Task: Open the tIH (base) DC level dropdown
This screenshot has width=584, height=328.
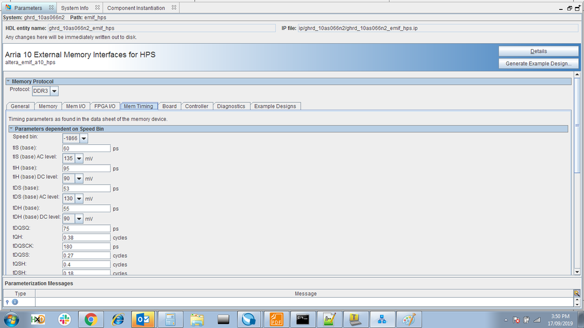Action: pyautogui.click(x=79, y=179)
